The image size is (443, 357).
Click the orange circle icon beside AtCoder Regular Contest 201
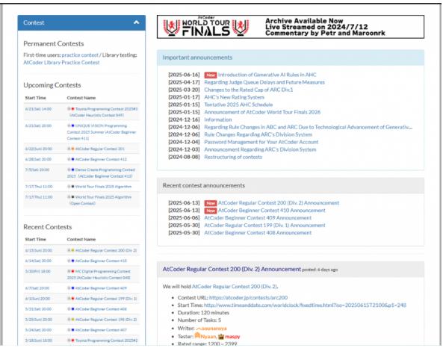click(72, 149)
